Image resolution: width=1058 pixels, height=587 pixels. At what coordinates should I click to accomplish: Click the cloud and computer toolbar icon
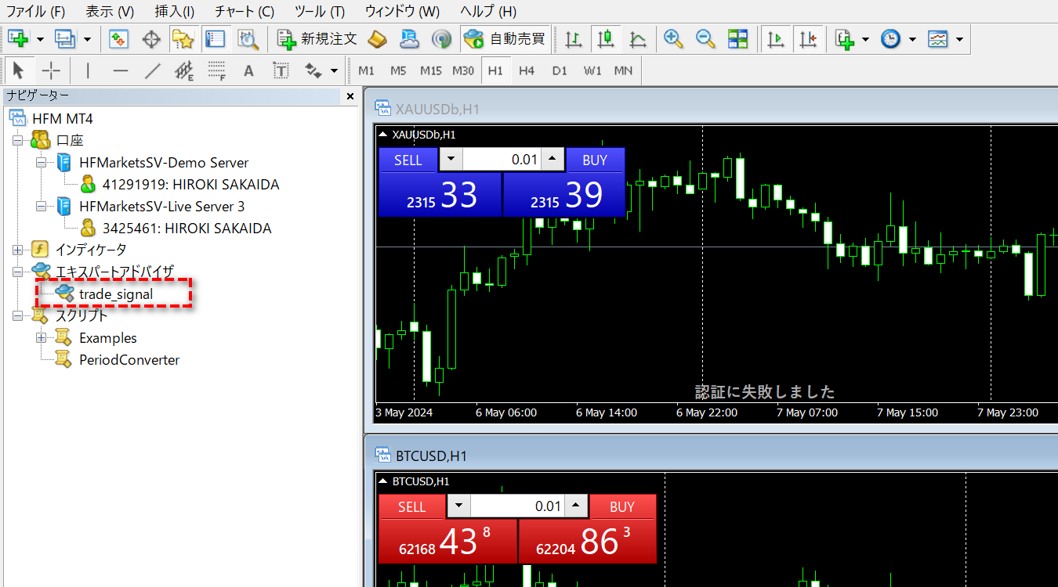[x=409, y=38]
